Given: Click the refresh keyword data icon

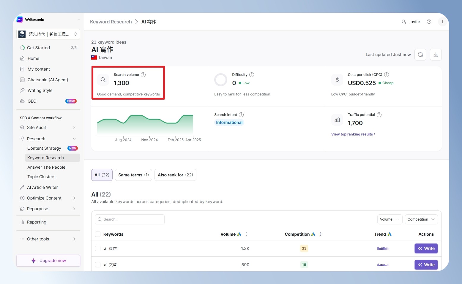Looking at the screenshot, I should (x=420, y=55).
